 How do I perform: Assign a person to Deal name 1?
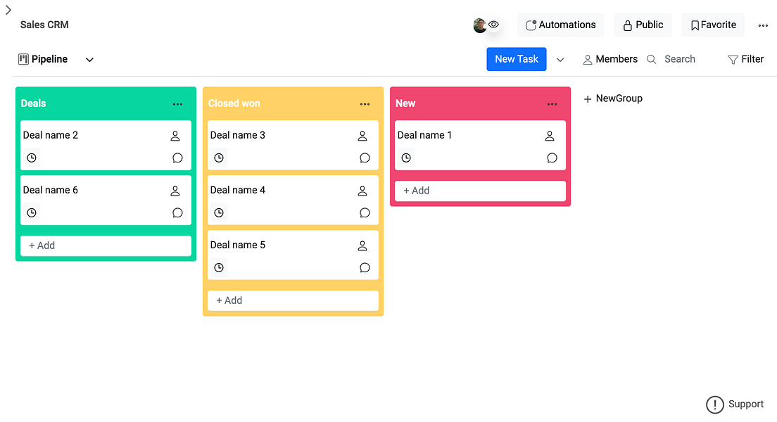tap(550, 136)
